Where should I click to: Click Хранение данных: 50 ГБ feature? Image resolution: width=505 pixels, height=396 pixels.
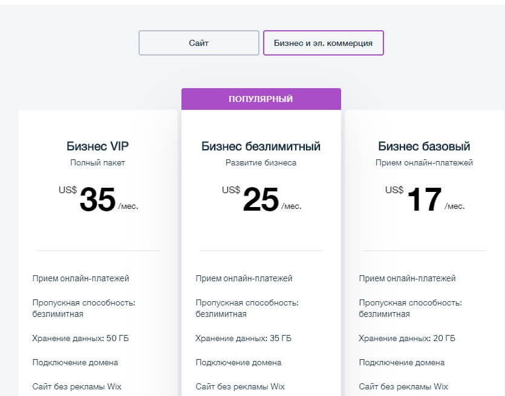tap(80, 338)
